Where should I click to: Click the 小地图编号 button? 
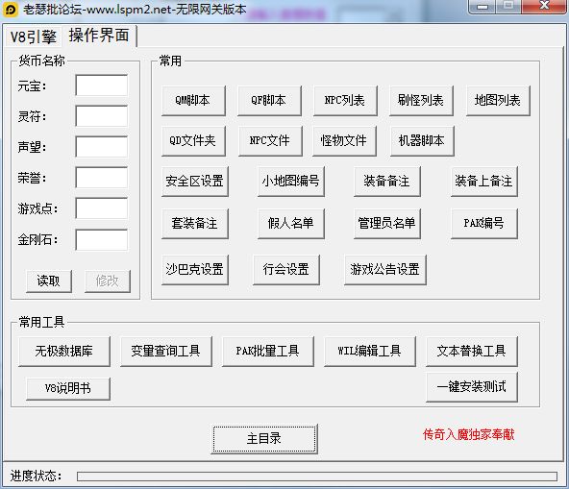[290, 181]
